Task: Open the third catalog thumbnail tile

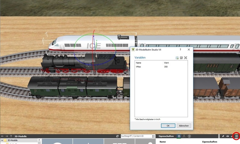Action: click(x=120, y=141)
